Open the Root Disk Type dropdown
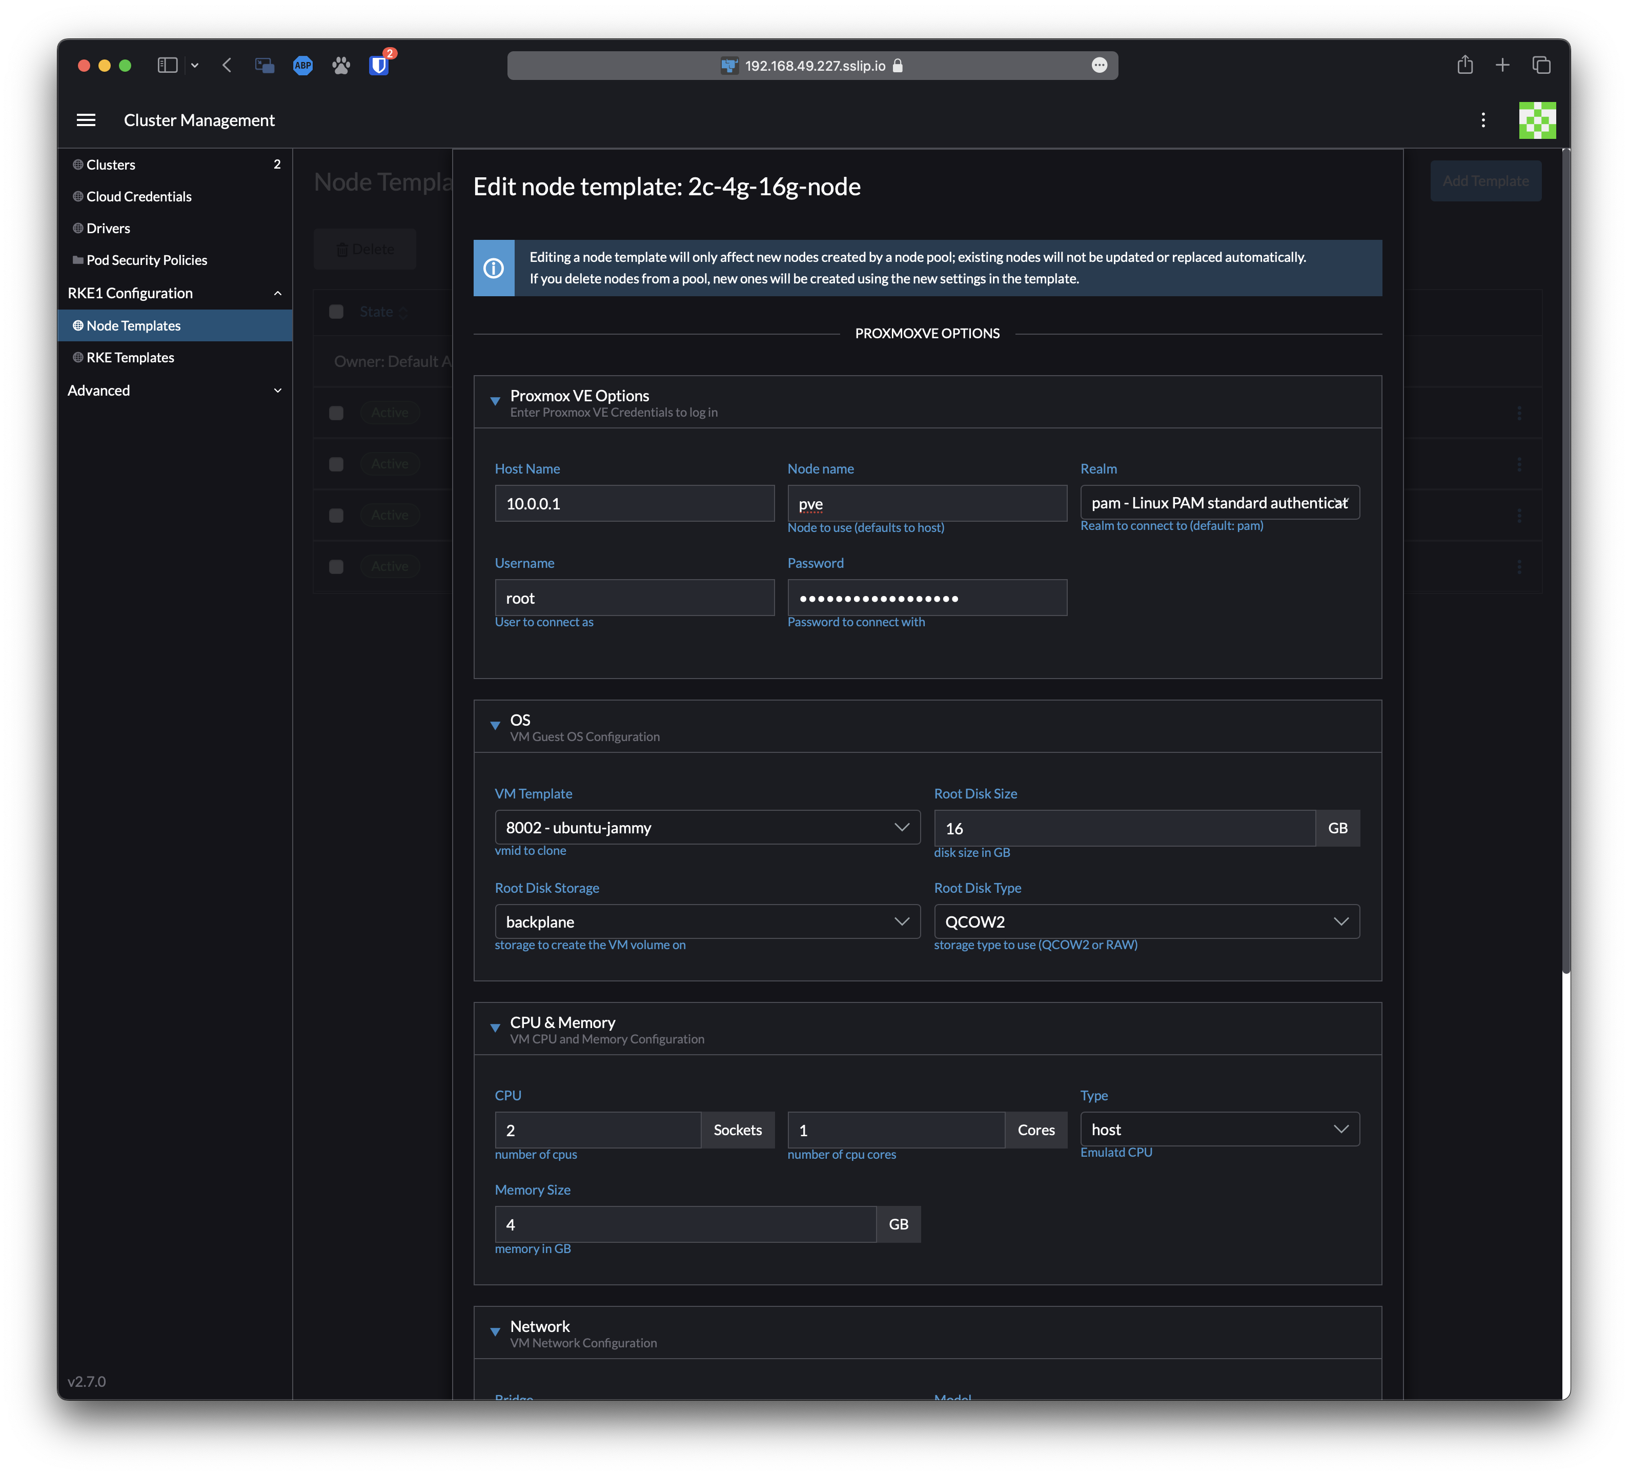This screenshot has width=1628, height=1476. (1146, 921)
